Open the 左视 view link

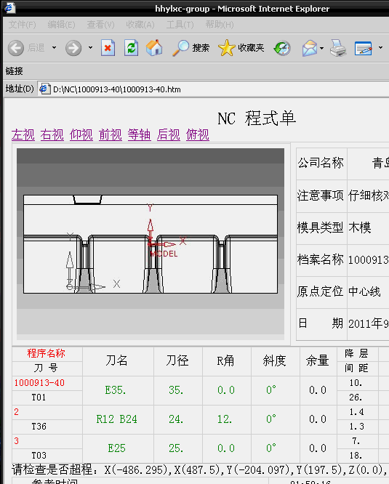click(23, 135)
